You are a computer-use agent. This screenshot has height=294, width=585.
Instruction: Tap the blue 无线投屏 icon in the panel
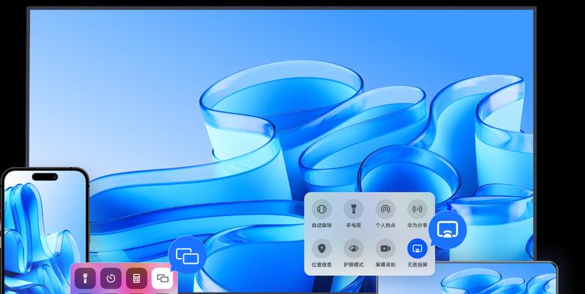coord(417,248)
